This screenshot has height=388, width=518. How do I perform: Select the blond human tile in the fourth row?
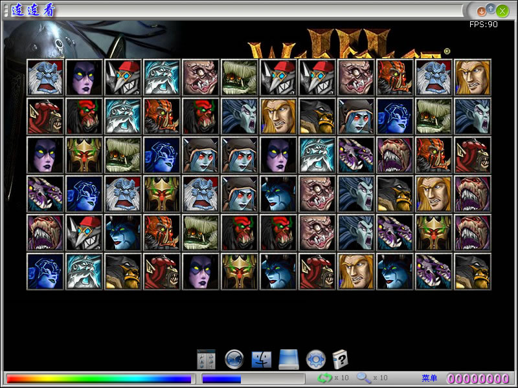[x=434, y=194]
